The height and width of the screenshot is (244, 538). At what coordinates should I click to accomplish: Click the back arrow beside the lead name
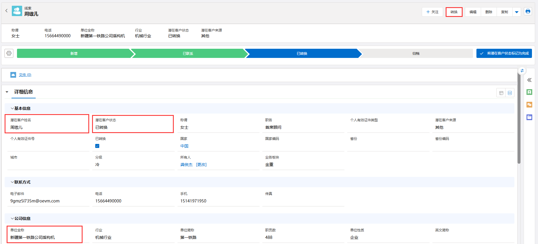[6, 11]
